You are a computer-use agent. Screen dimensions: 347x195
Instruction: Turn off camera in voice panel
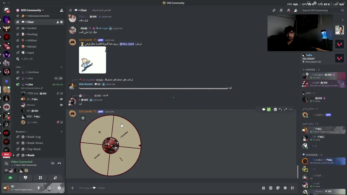coord(10,178)
